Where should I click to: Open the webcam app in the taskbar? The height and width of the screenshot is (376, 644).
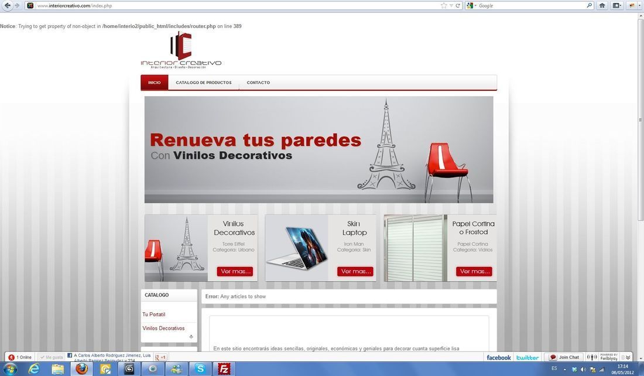point(153,368)
